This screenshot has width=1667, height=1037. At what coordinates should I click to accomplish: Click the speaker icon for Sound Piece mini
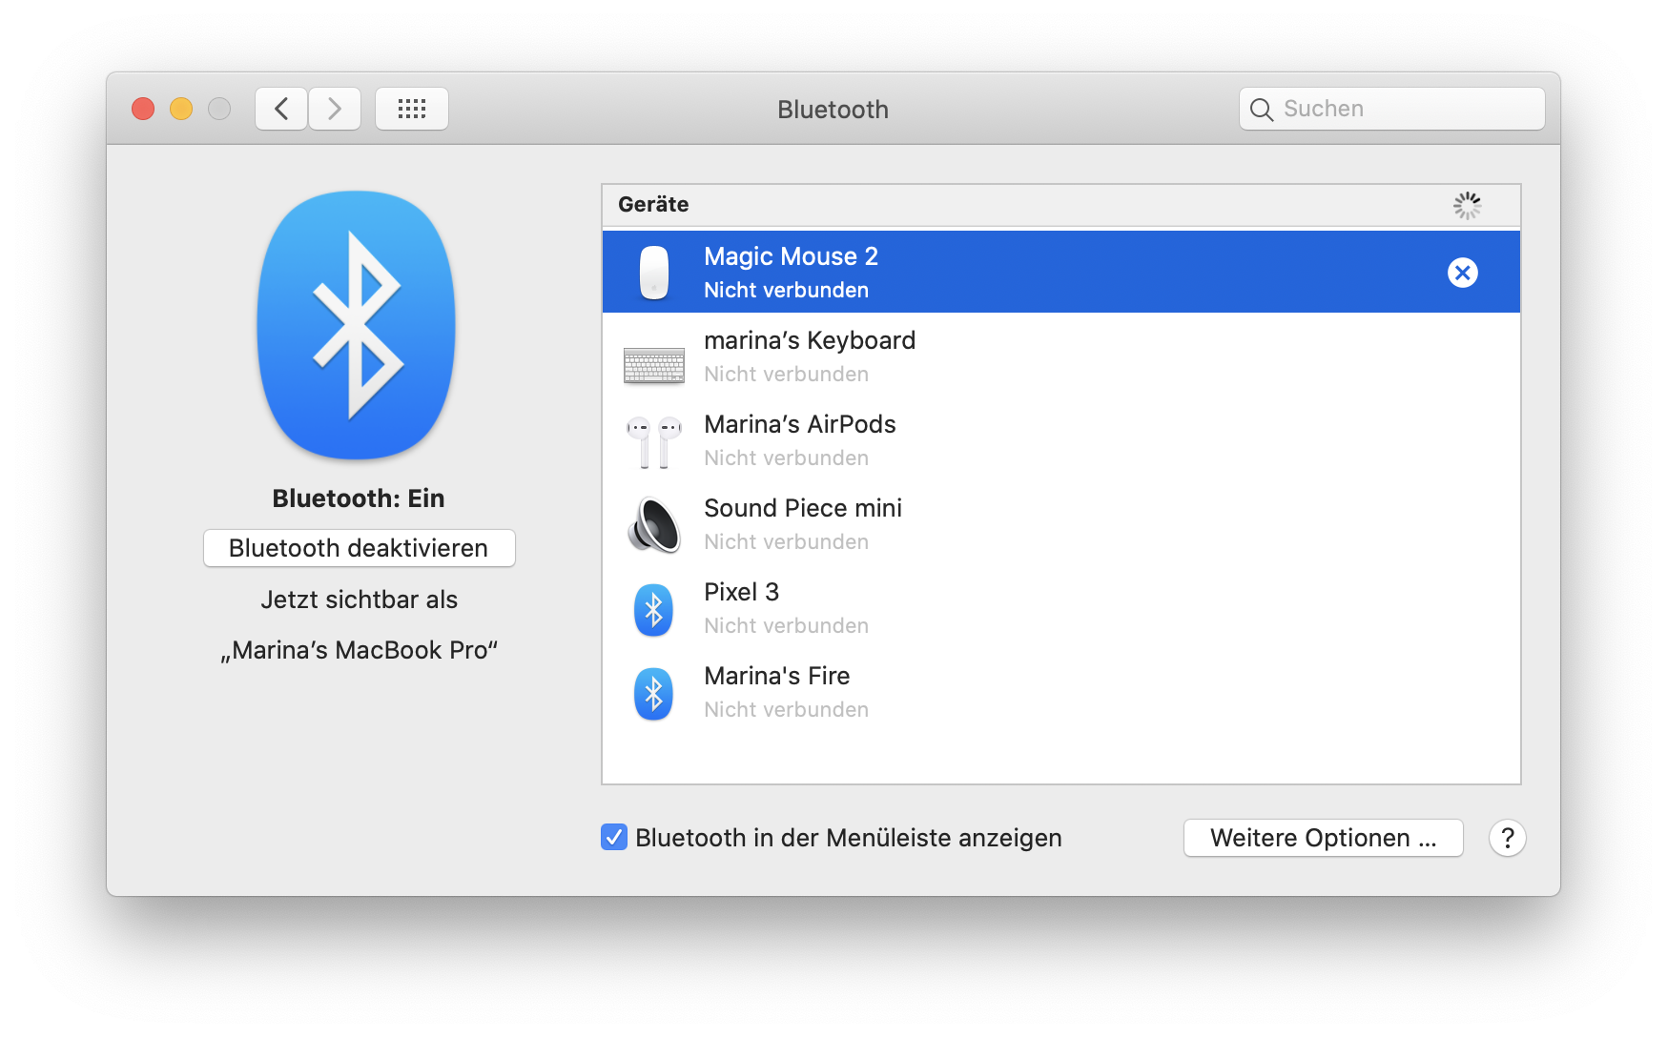[x=653, y=524]
